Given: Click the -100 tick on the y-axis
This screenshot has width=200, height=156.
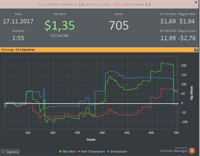Looking at the screenshot, I should 184,122.
